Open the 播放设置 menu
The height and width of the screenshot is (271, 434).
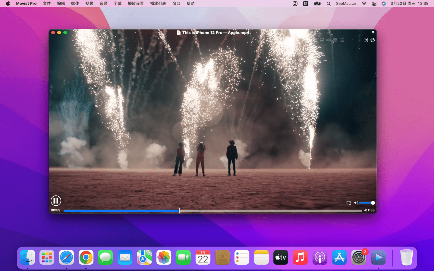(136, 4)
